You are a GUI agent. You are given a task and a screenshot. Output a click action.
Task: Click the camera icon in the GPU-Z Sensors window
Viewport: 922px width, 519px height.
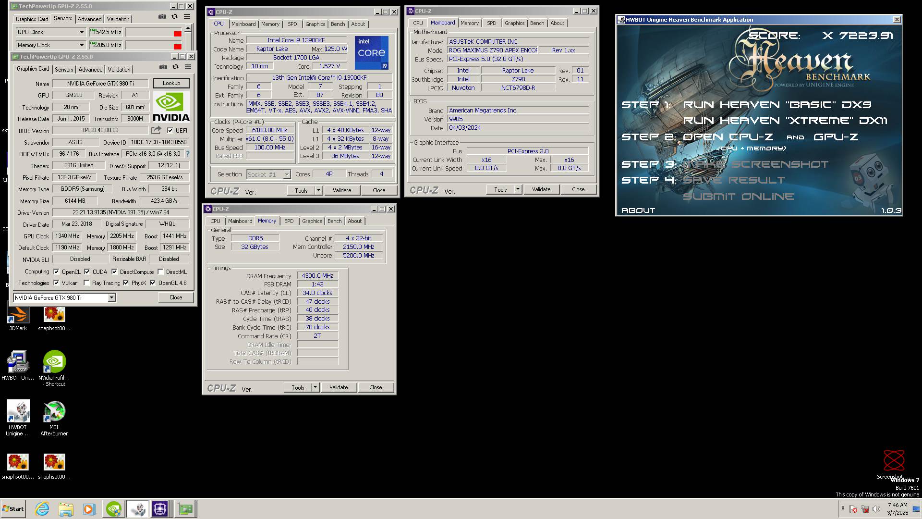pos(162,17)
